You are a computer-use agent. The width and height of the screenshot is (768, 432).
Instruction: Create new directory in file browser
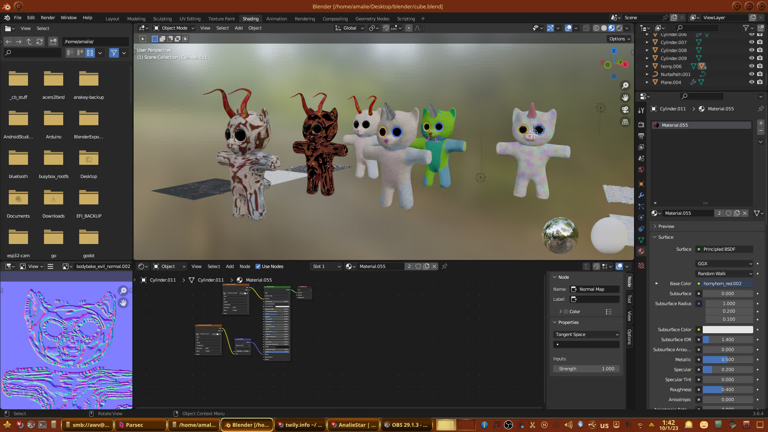[53, 42]
